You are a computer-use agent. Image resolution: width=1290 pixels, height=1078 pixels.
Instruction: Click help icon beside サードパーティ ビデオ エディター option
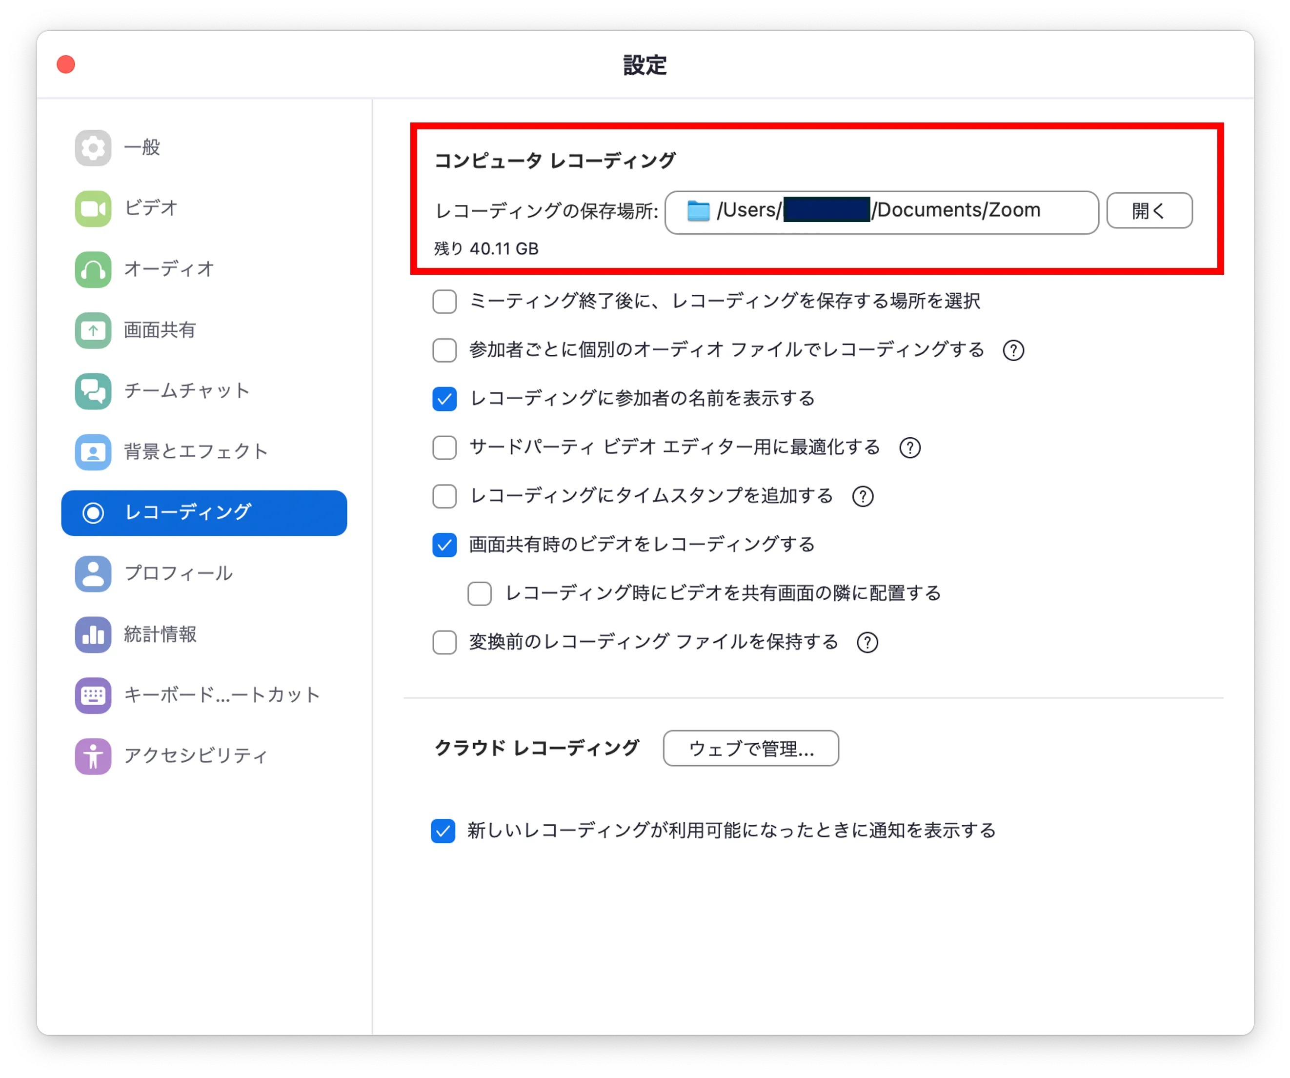point(909,448)
